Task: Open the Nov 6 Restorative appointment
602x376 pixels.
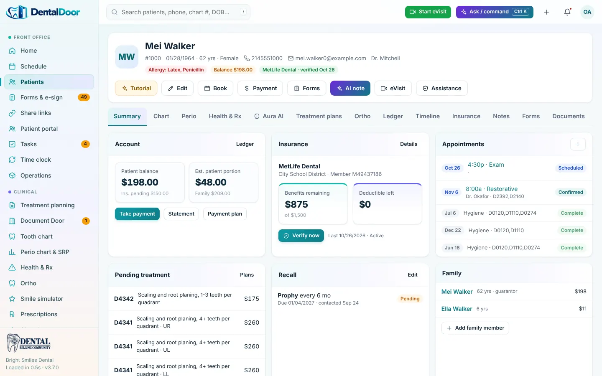Action: (x=514, y=192)
